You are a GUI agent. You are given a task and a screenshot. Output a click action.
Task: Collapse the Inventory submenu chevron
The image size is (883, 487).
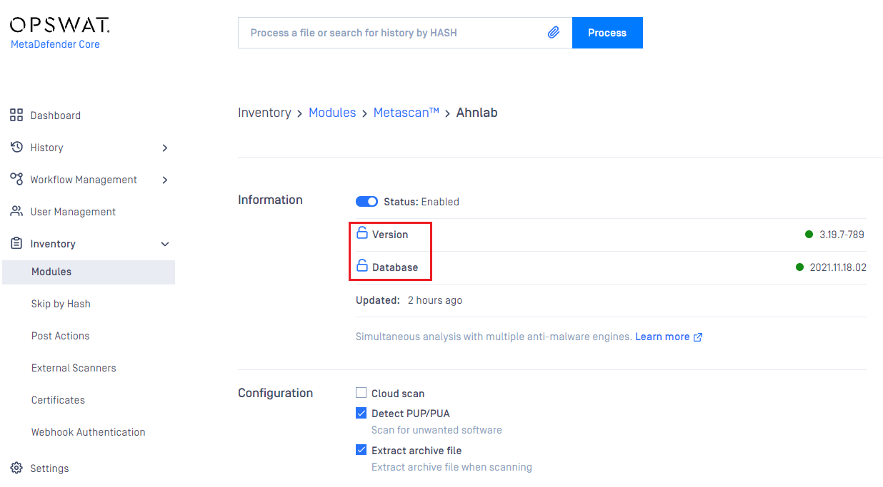coord(165,244)
